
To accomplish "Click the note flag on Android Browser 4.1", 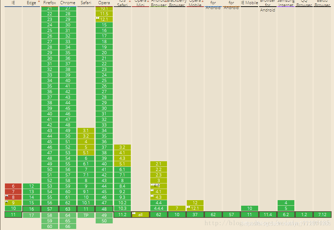I will point(152,190).
